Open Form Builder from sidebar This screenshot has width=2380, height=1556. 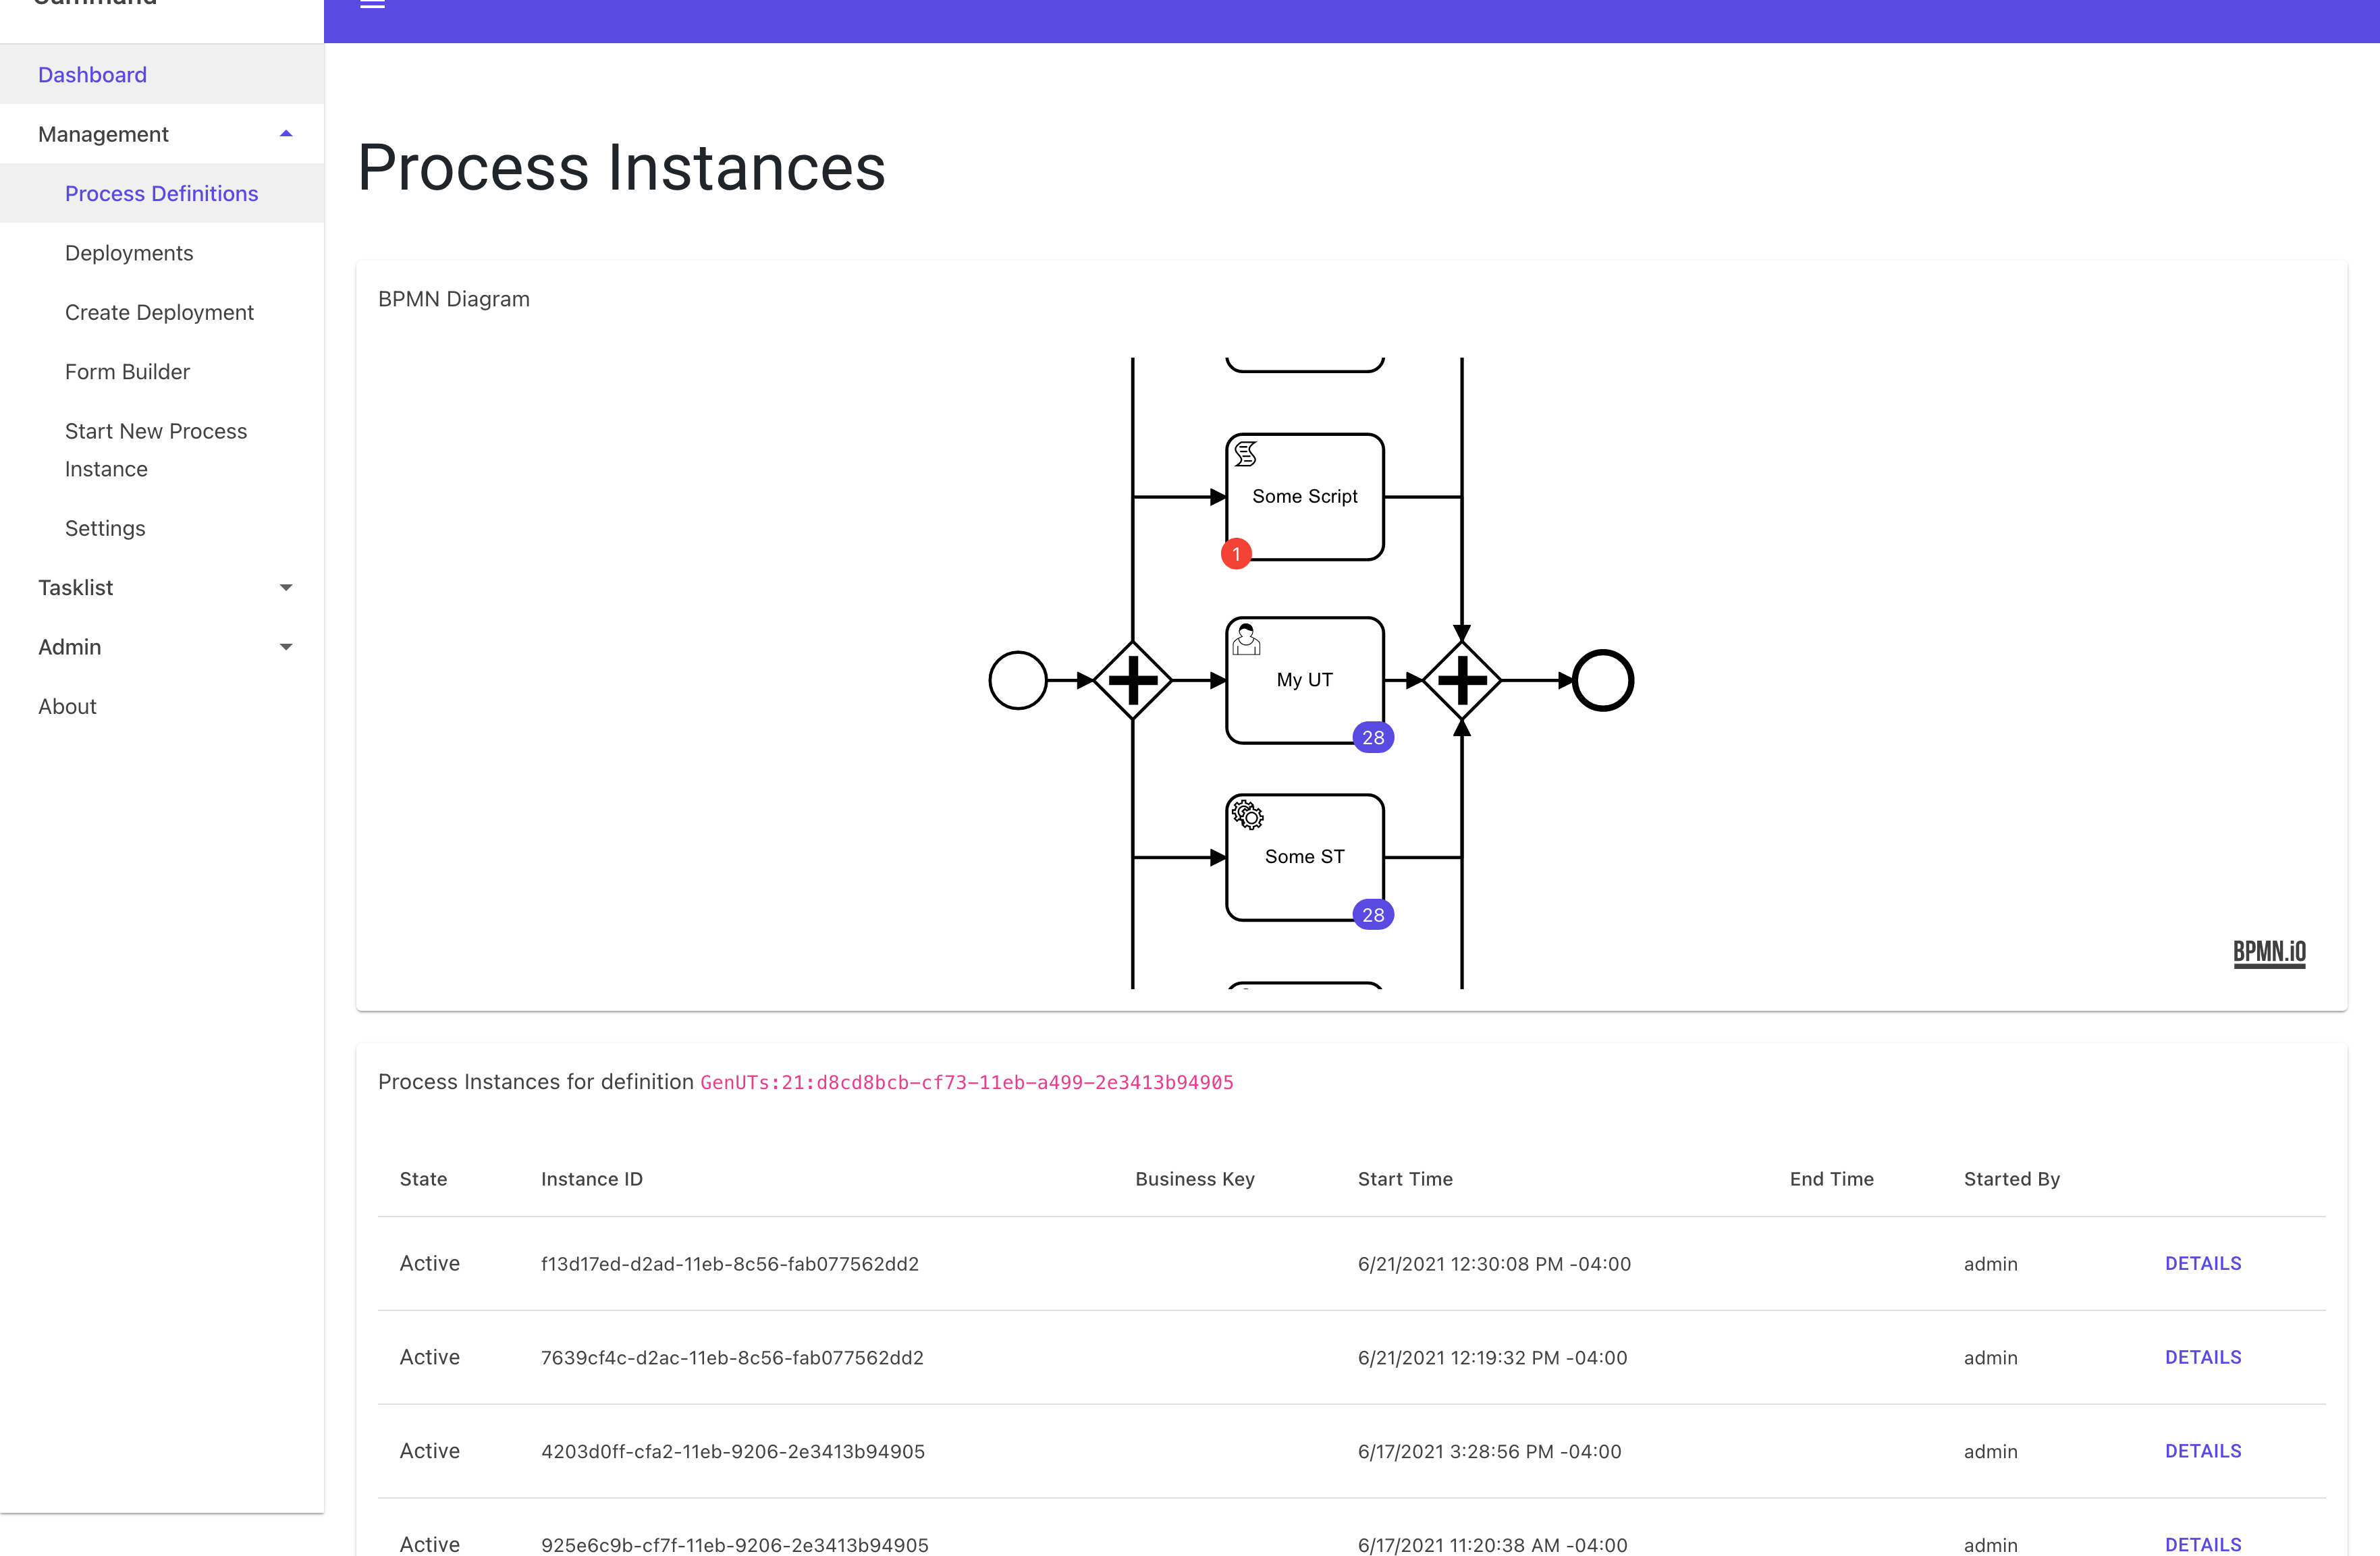pyautogui.click(x=127, y=372)
